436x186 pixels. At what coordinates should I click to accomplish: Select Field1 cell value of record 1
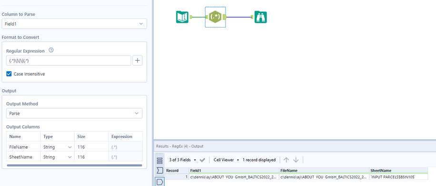point(234,177)
